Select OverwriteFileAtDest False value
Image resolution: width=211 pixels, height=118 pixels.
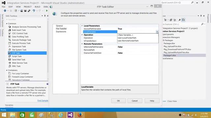120,53
